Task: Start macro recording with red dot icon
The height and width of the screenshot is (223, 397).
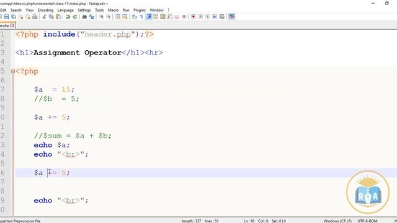Action: coord(194,17)
